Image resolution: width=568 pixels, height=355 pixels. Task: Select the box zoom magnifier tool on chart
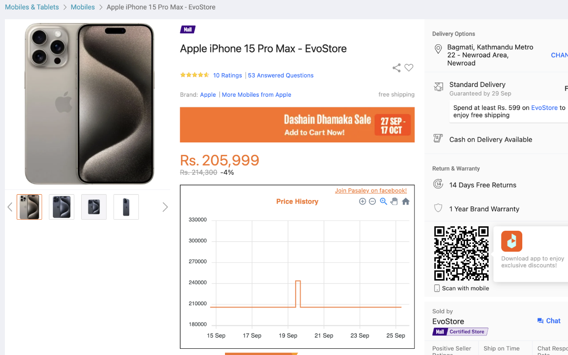[383, 201]
